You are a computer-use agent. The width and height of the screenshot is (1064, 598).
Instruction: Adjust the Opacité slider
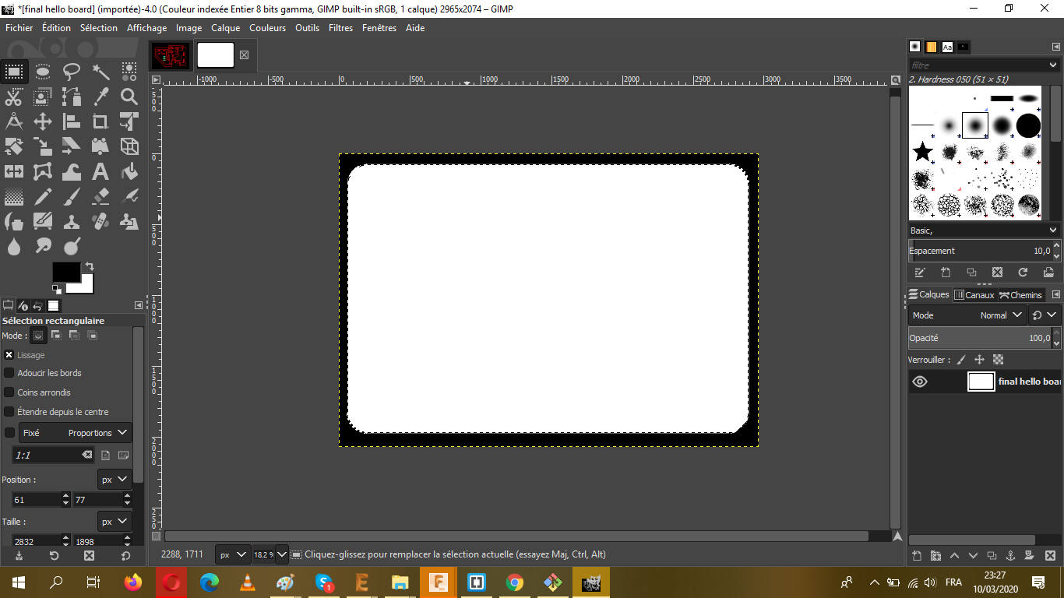pos(978,338)
